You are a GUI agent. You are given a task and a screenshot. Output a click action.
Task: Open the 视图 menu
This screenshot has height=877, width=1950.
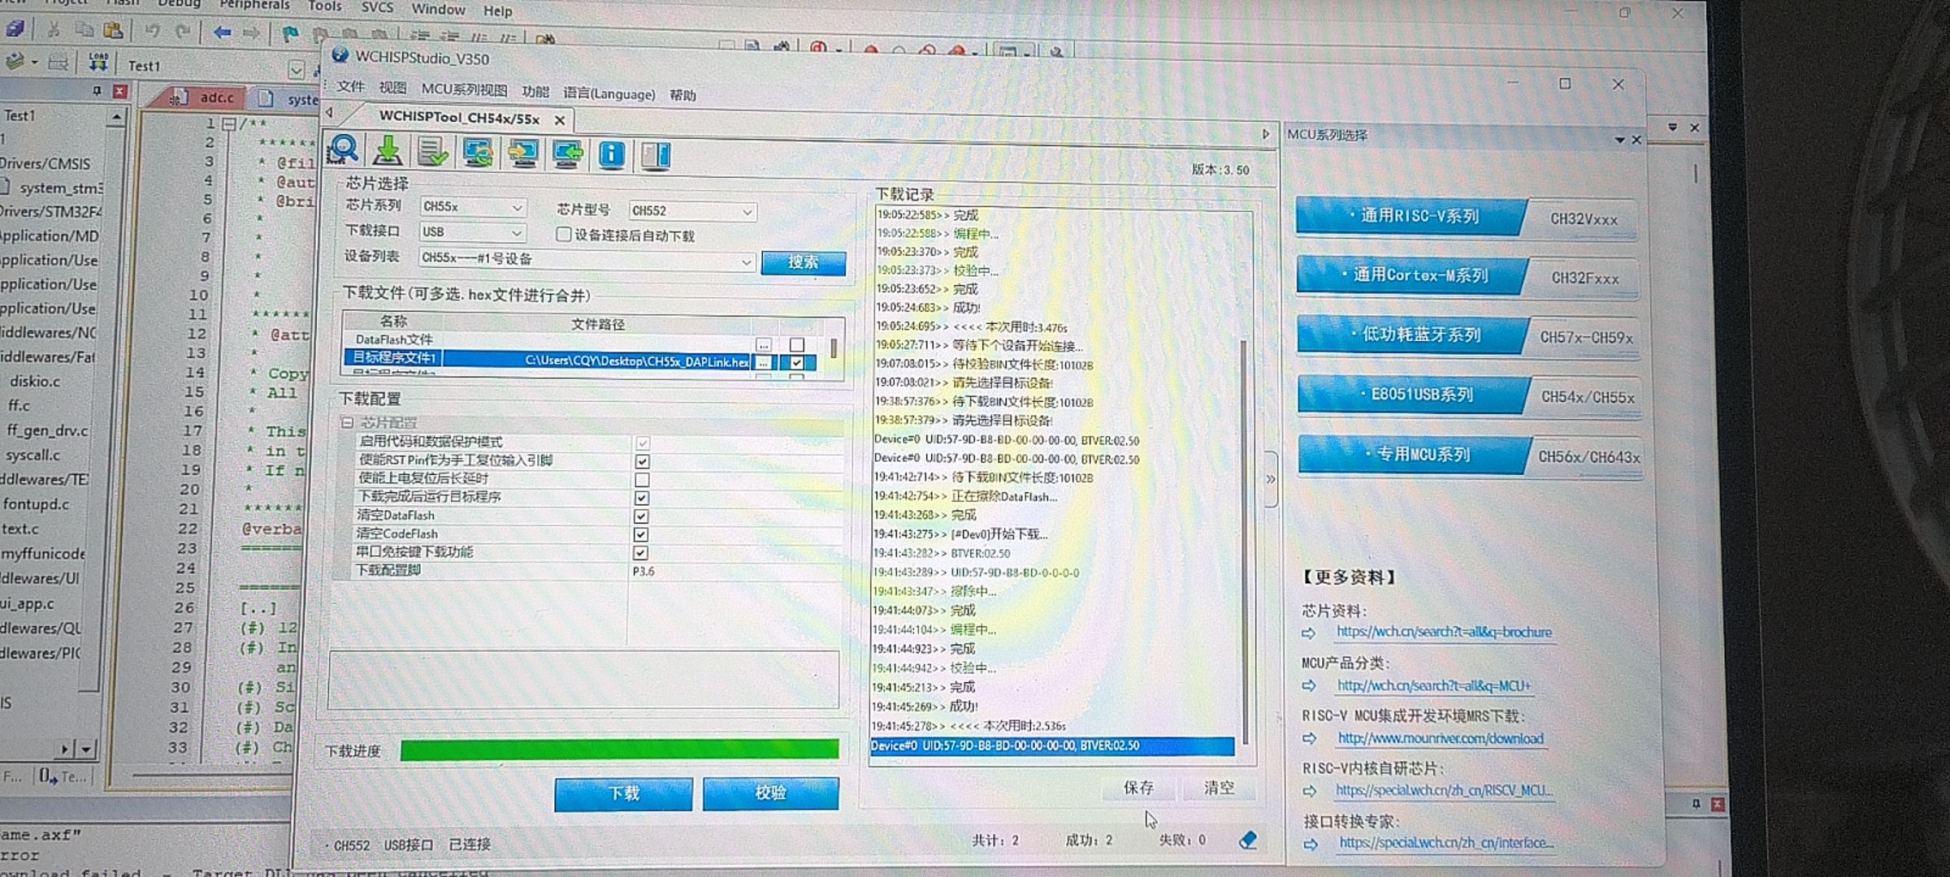pos(392,88)
